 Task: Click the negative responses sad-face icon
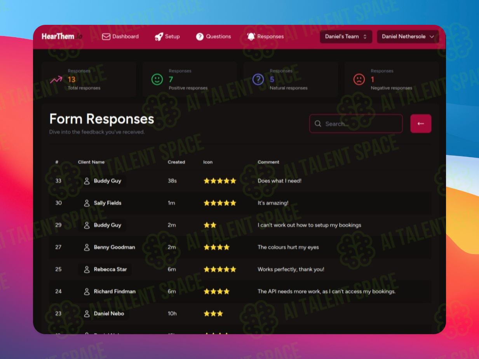click(359, 80)
